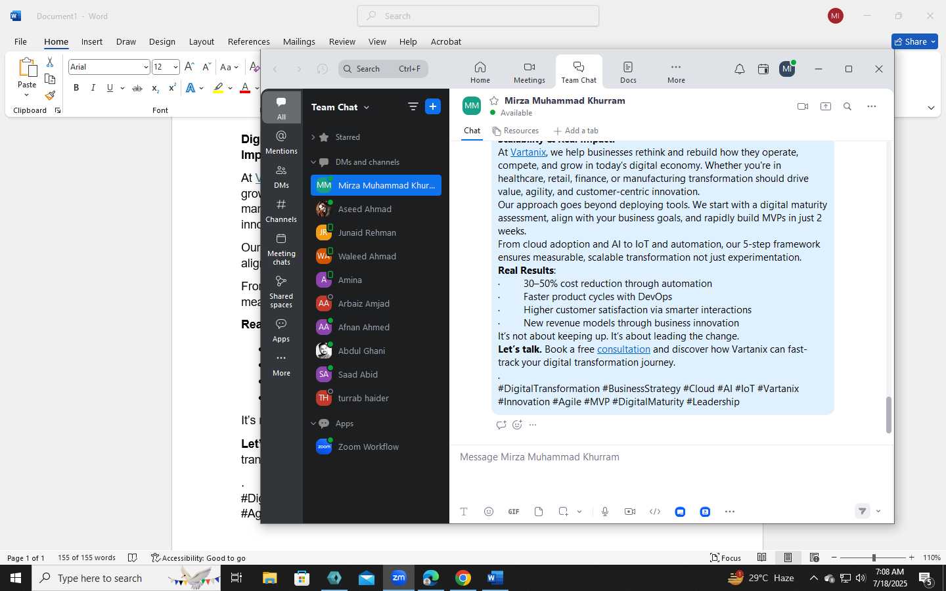Open the Vartanix link in message
Screen dimensions: 946x591
point(528,152)
